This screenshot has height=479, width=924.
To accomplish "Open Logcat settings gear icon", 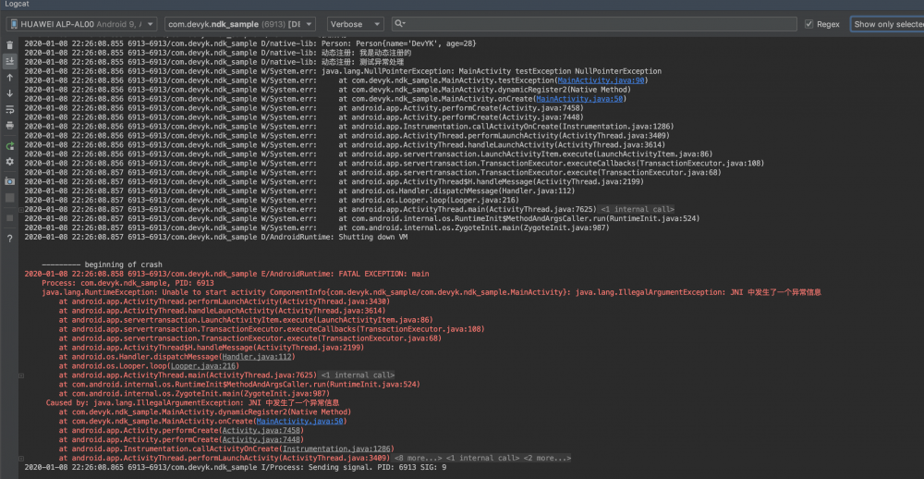I will tap(9, 162).
